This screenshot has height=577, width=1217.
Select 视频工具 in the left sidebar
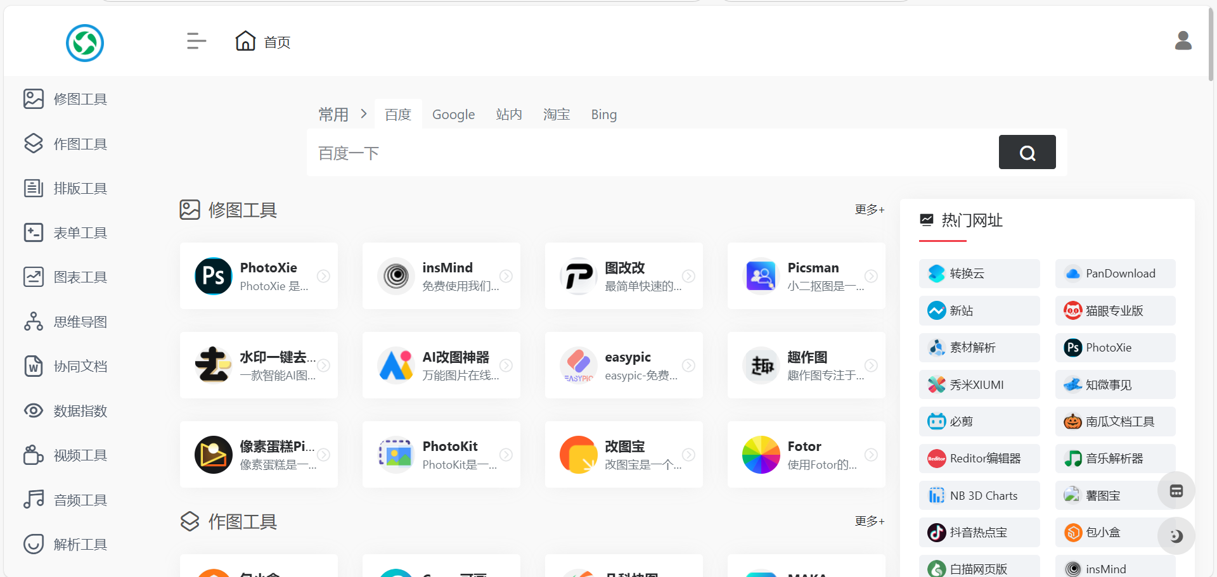[65, 455]
